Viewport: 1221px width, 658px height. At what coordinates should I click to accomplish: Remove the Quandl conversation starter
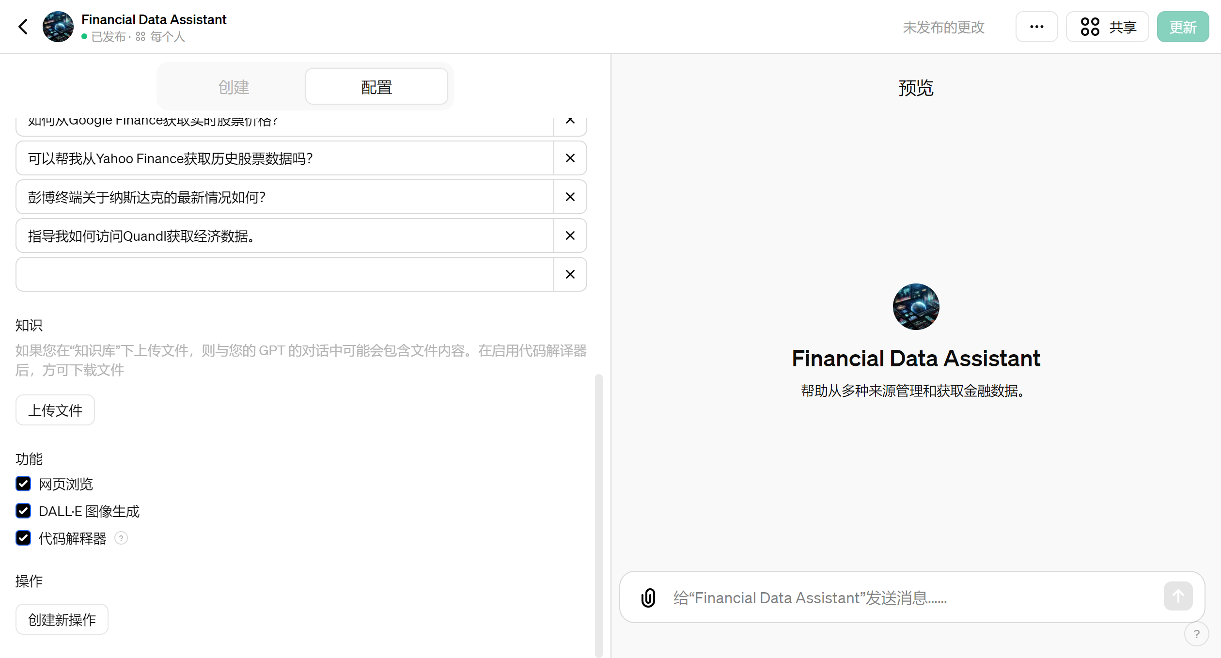570,235
